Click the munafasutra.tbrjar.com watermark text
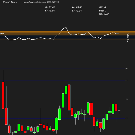The width and height of the screenshot is (135, 135). pyautogui.click(x=35, y=2)
